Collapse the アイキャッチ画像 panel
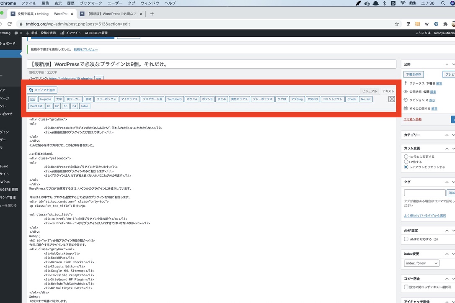The width and height of the screenshot is (455, 303). [447, 302]
